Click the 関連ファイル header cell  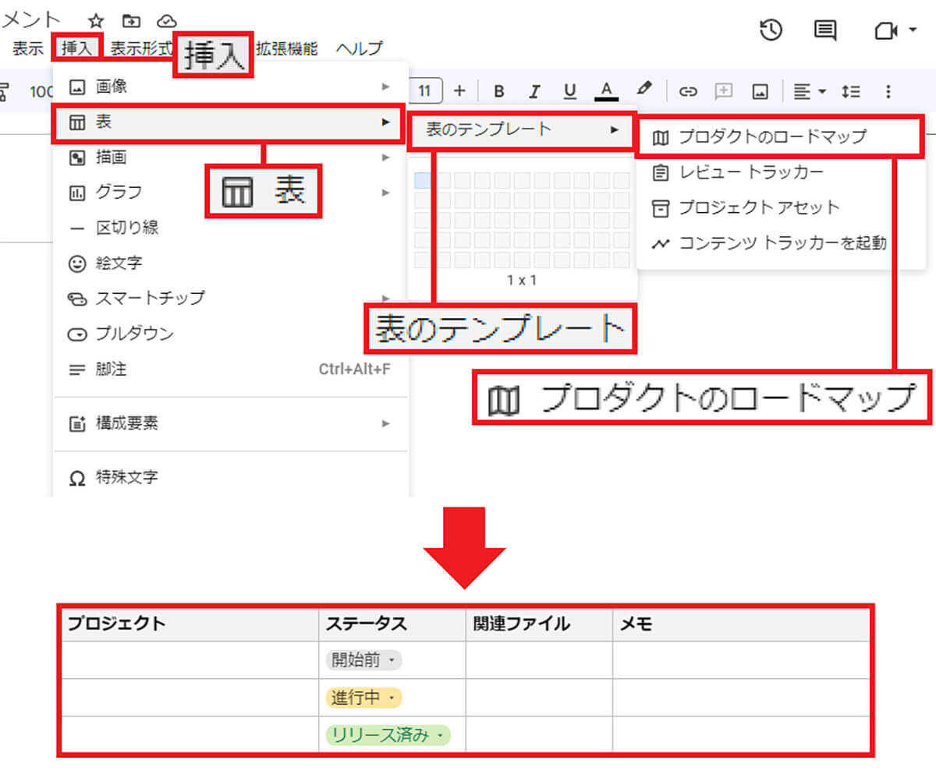[x=539, y=624]
